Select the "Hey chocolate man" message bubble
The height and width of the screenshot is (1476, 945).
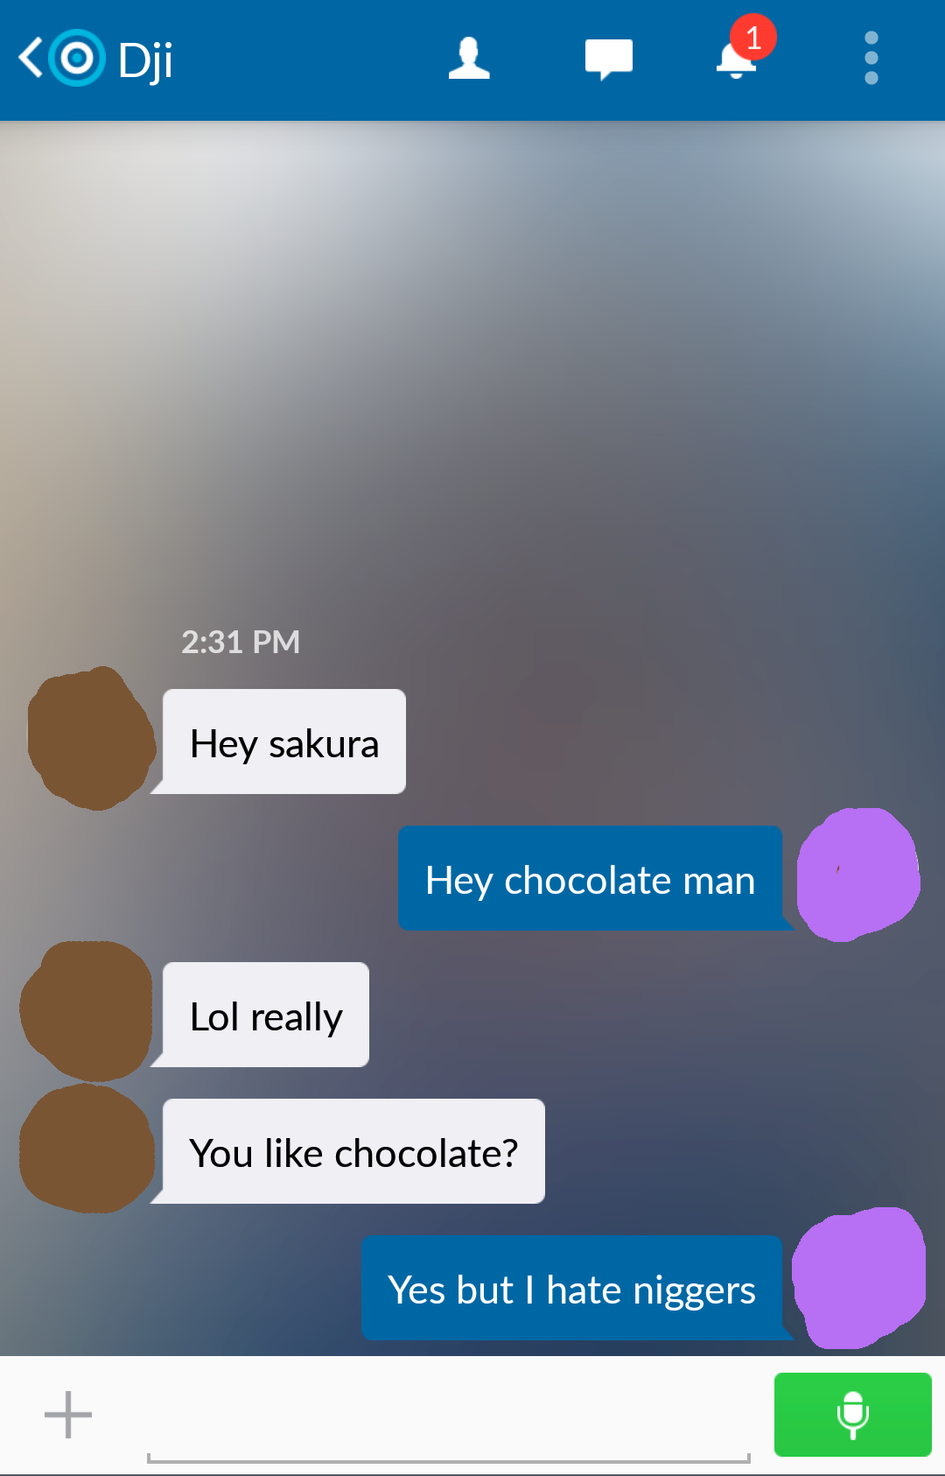(x=591, y=879)
